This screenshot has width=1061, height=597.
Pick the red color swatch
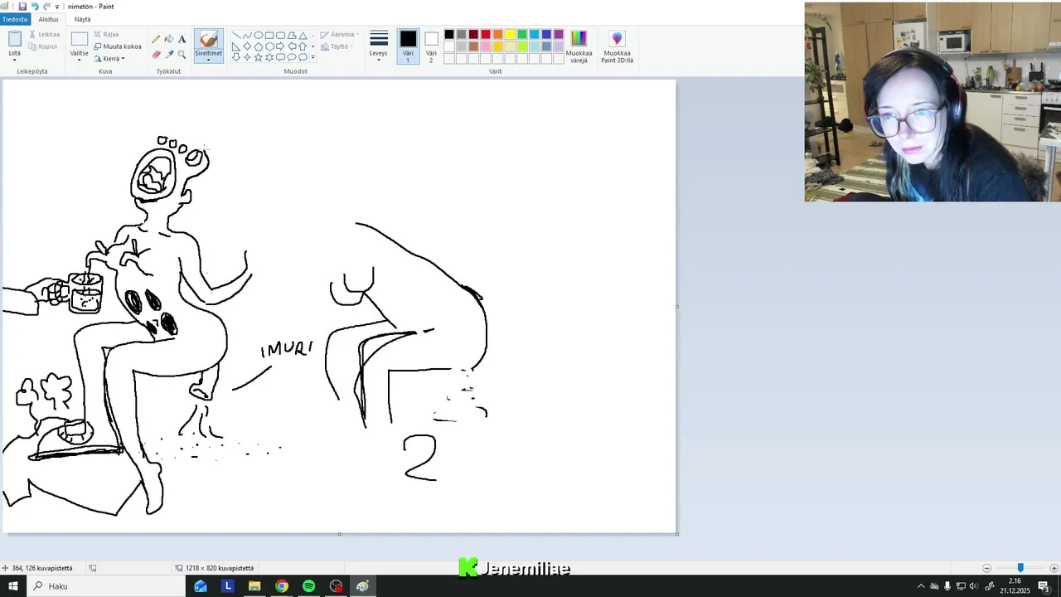(486, 34)
